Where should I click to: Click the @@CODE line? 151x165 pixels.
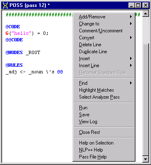[x=14, y=40]
